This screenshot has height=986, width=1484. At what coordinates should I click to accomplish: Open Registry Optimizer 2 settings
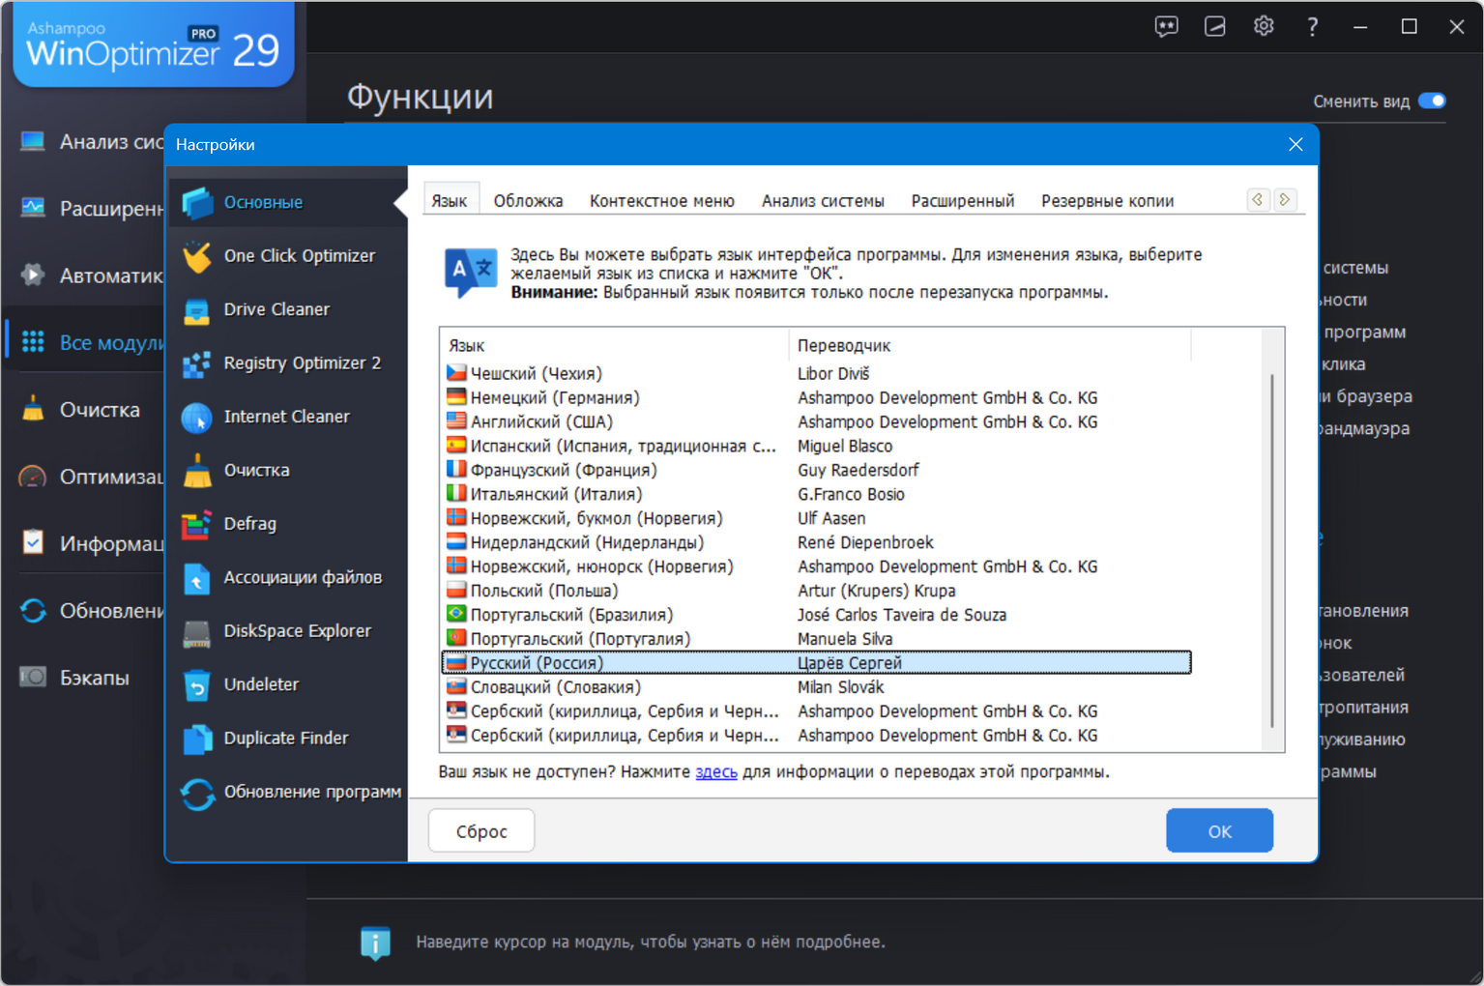[287, 363]
